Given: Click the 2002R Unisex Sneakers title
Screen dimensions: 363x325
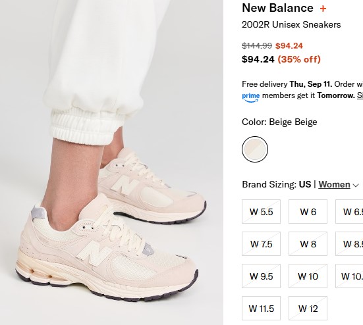Looking at the screenshot, I should coord(291,24).
